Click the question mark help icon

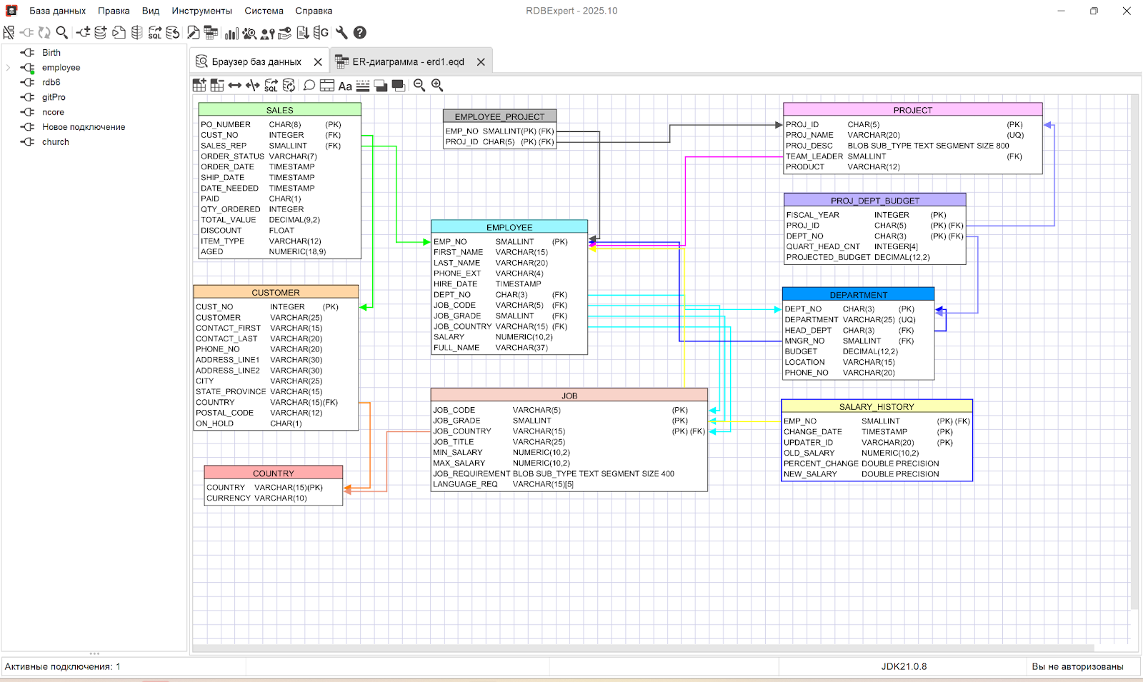coord(360,33)
